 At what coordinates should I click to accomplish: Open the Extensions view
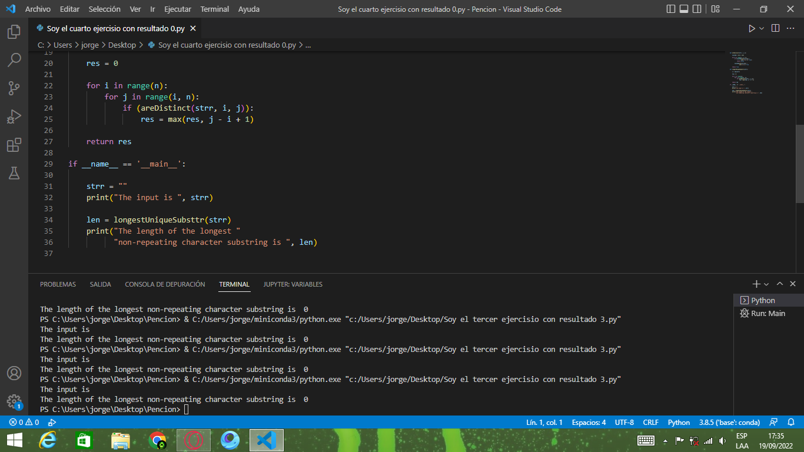coord(14,145)
